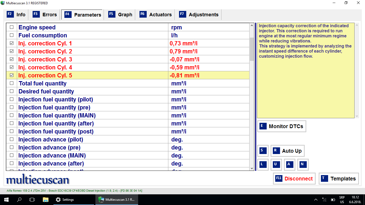Click Cyl. 2 value 0,79 mm³/i
The height and width of the screenshot is (205, 365).
(184, 51)
